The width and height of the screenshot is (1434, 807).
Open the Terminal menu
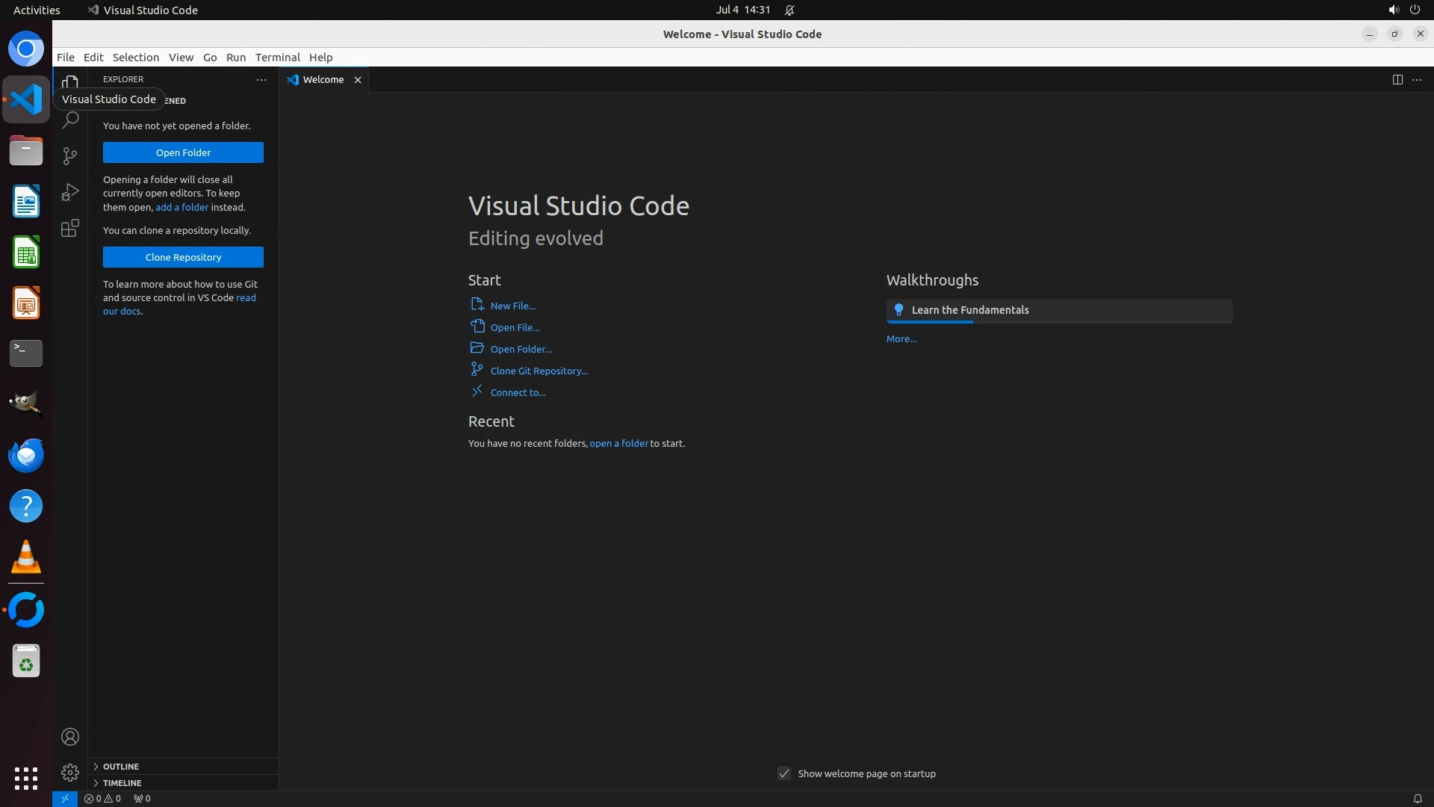[x=277, y=58]
